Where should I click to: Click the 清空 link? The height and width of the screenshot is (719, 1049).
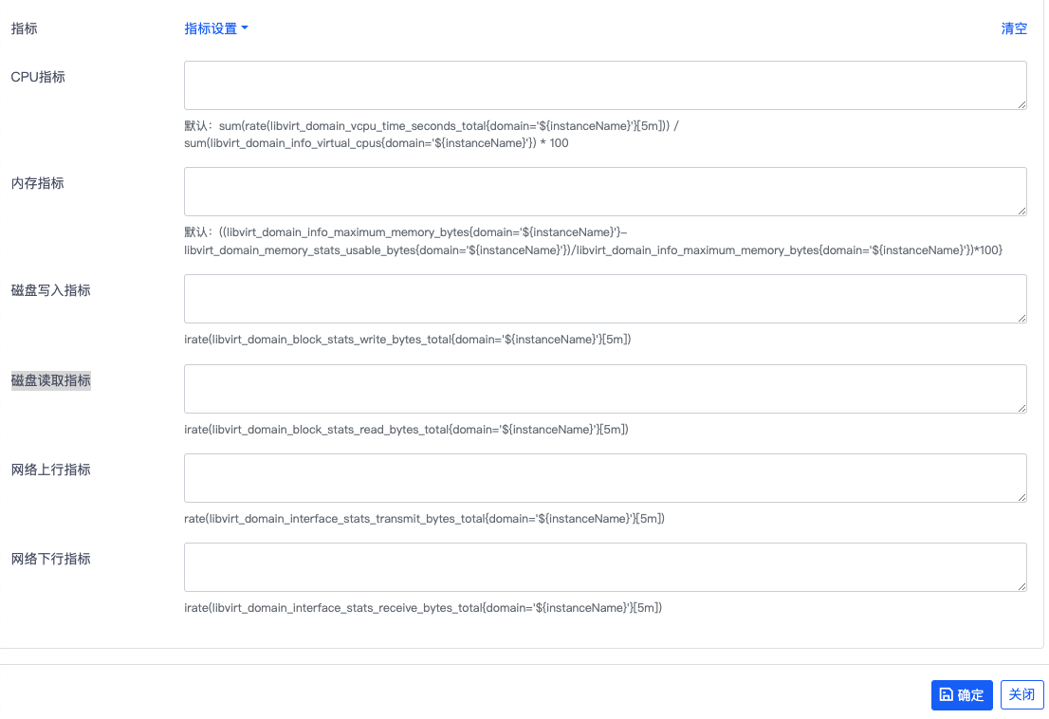[1014, 28]
